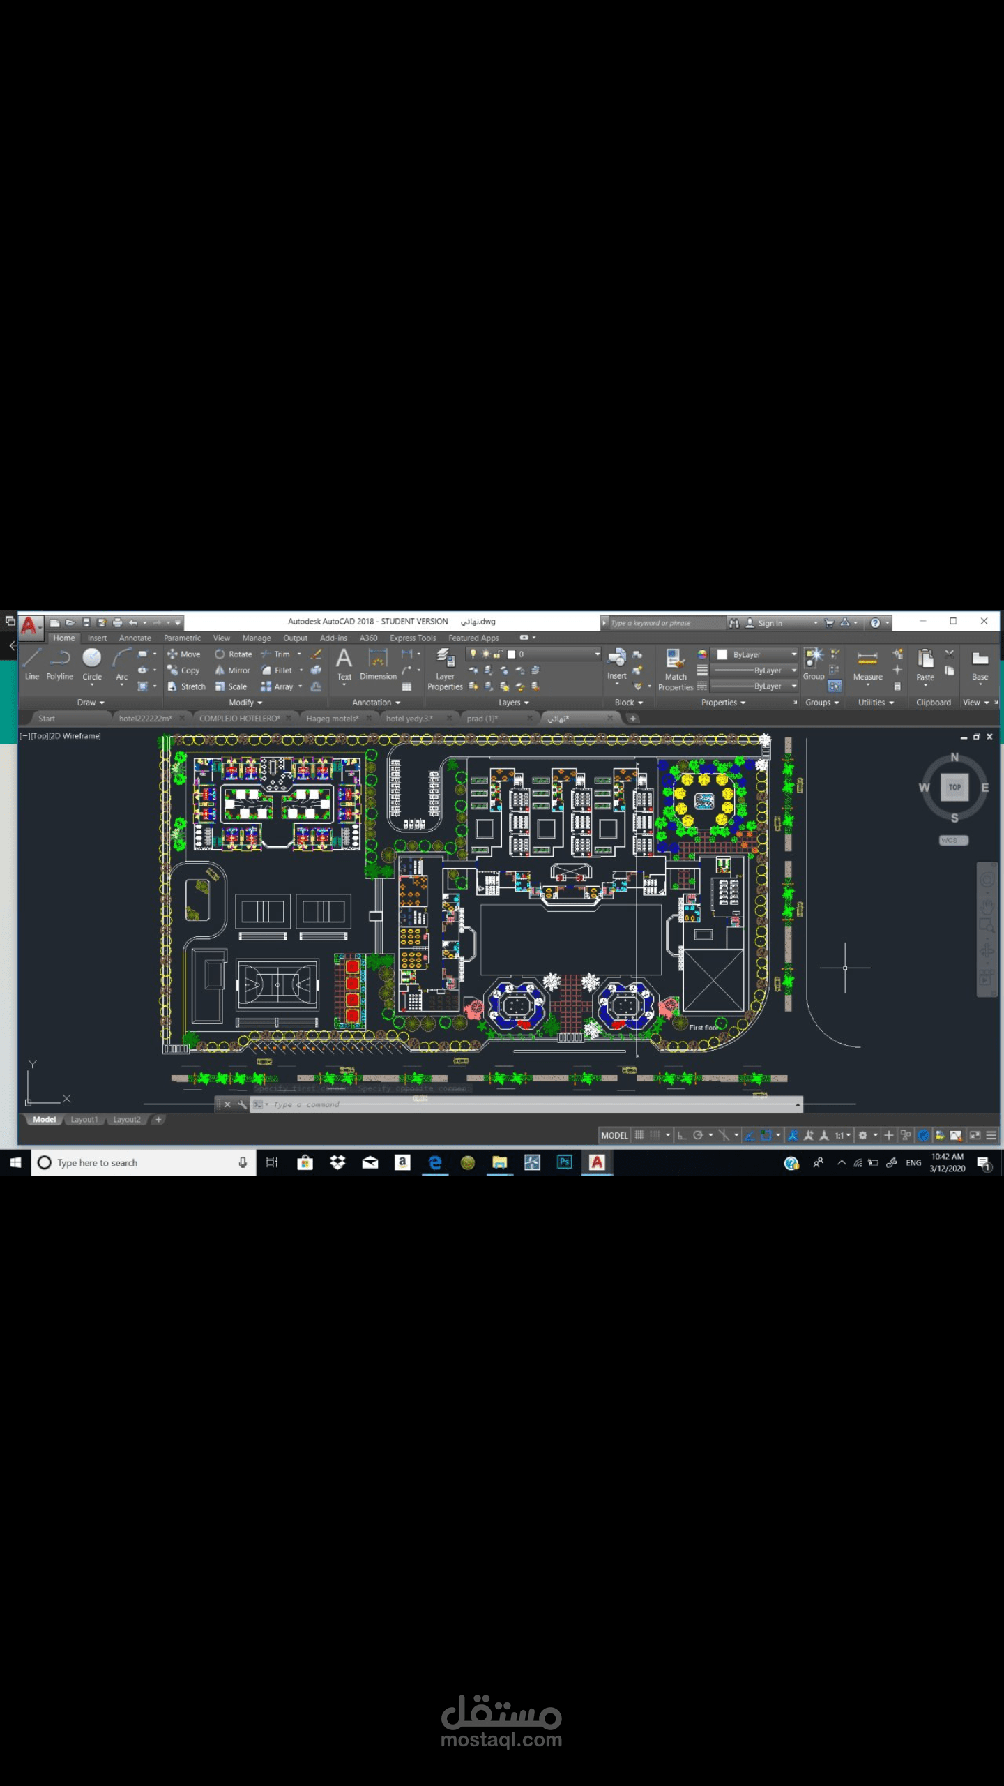Click the Mirror tool
1004x1786 pixels.
232,670
